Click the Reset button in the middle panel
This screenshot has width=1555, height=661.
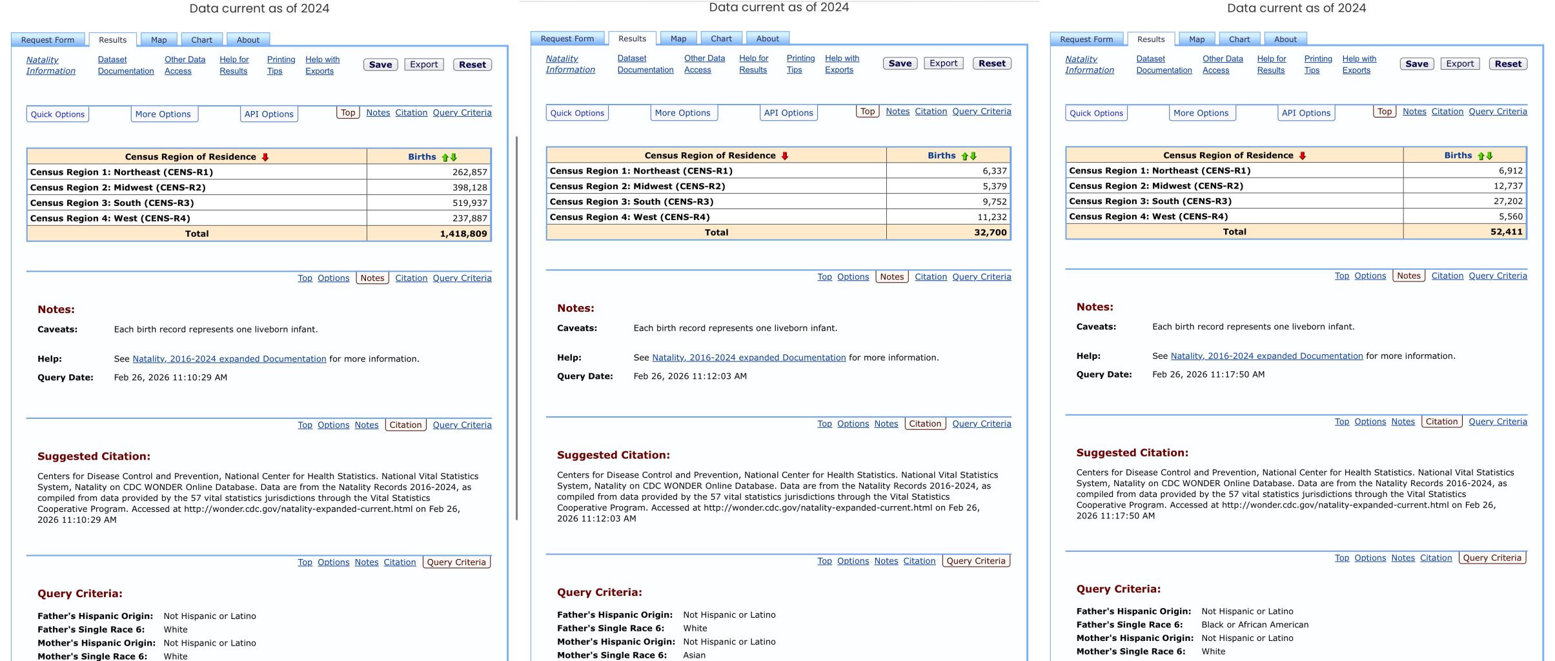point(992,63)
